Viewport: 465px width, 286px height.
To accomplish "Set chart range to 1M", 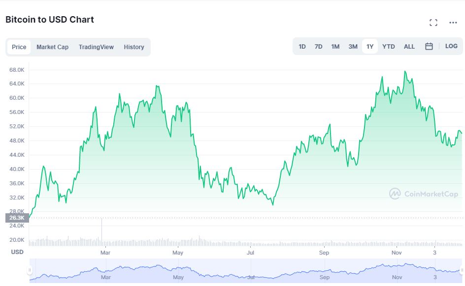I will [x=335, y=46].
